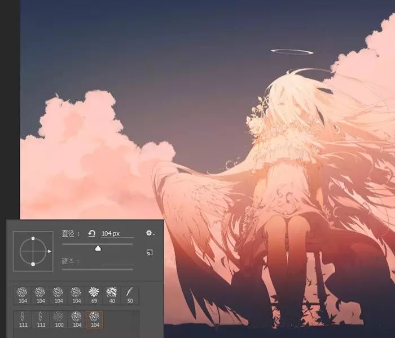Select the 111 brush adjacent to the 100 brush

coord(41,319)
